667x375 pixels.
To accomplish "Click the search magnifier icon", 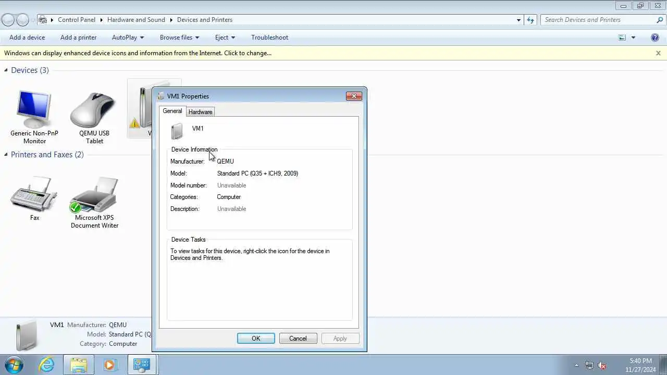I will [x=660, y=20].
